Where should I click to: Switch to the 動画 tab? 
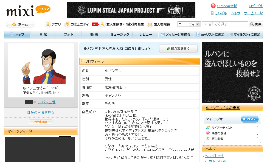point(94,34)
